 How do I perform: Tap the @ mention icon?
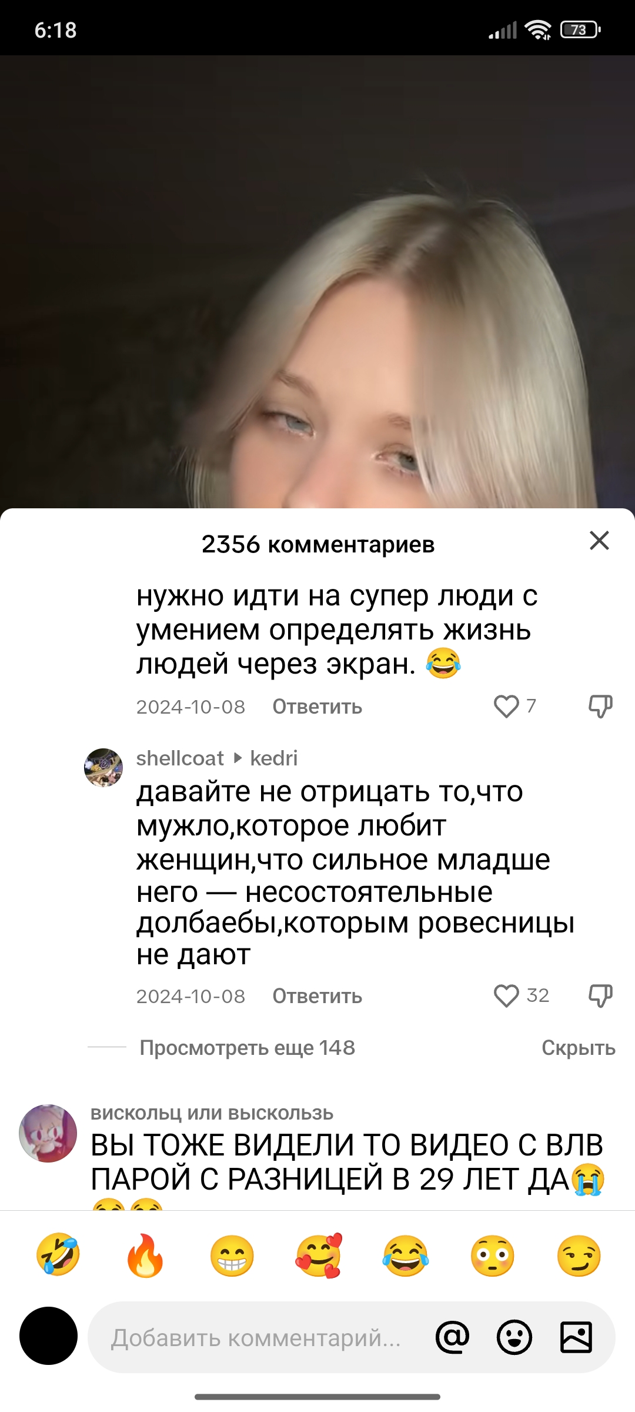[453, 1337]
